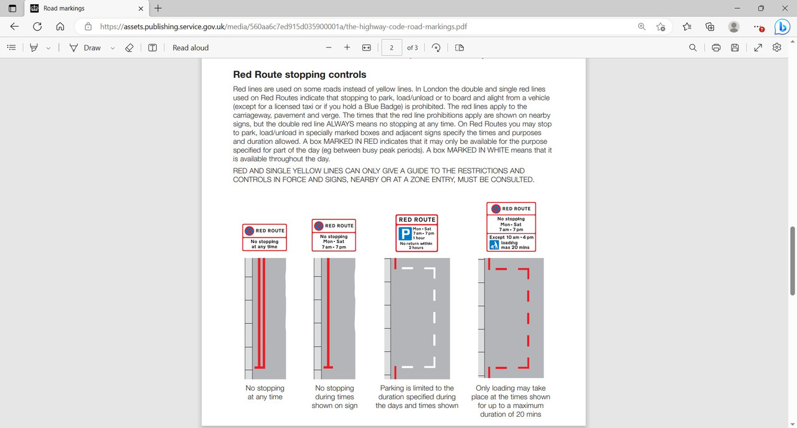Print the PDF document
The width and height of the screenshot is (797, 428).
click(716, 47)
